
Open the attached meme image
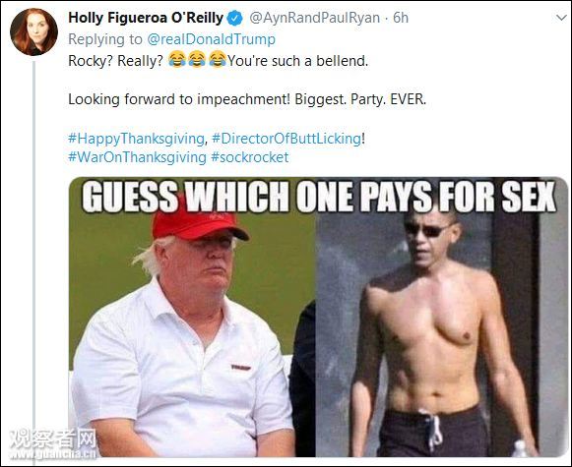click(x=318, y=317)
